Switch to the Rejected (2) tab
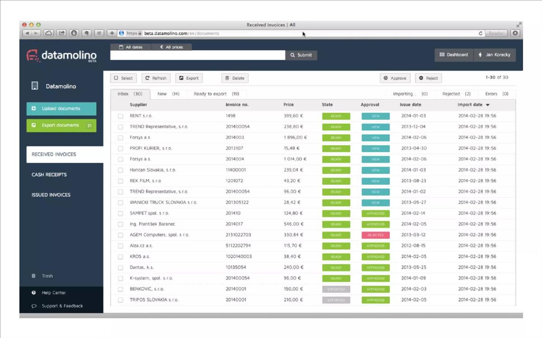The width and height of the screenshot is (542, 338). coord(456,94)
